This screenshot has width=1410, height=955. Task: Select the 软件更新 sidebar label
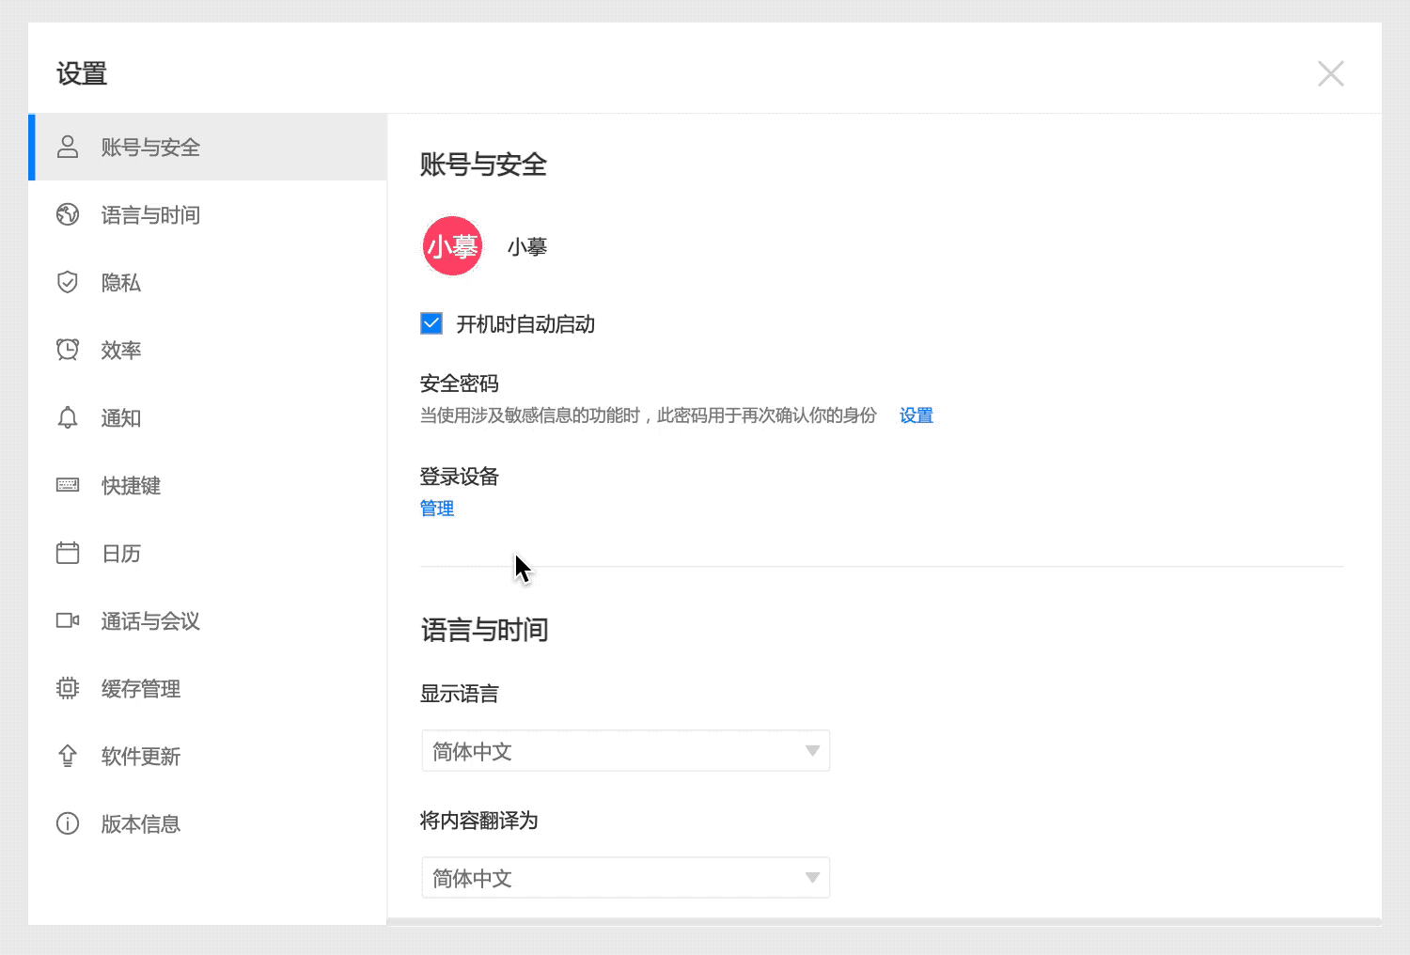(141, 757)
